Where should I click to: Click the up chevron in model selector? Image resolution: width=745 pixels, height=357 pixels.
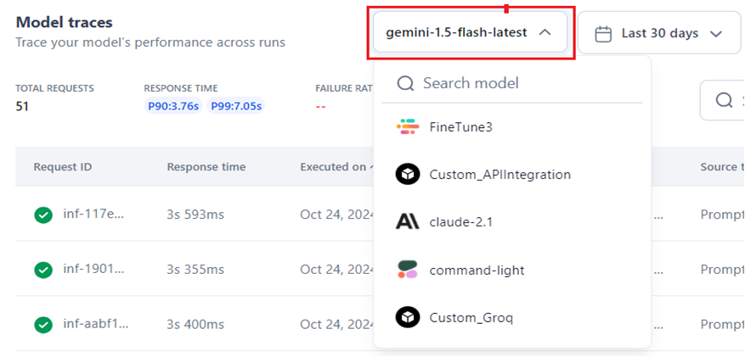[x=545, y=32]
